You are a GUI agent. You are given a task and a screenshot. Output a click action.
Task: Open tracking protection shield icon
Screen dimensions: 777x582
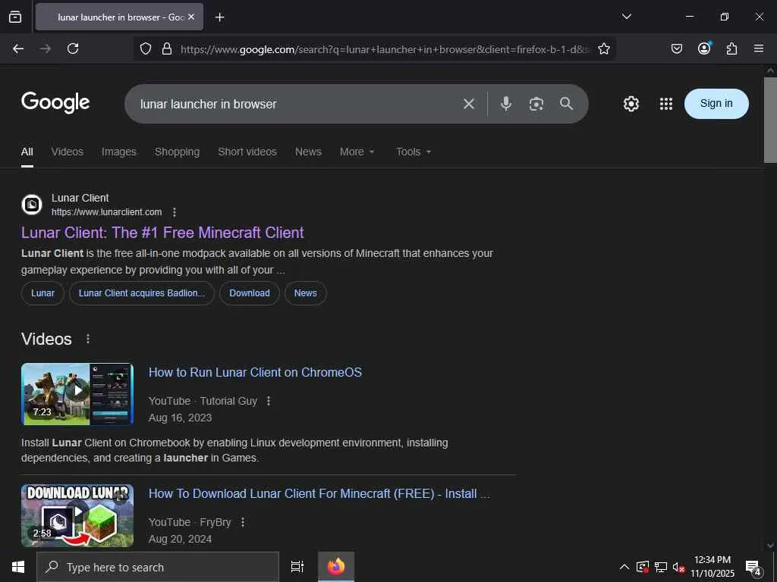click(x=145, y=48)
